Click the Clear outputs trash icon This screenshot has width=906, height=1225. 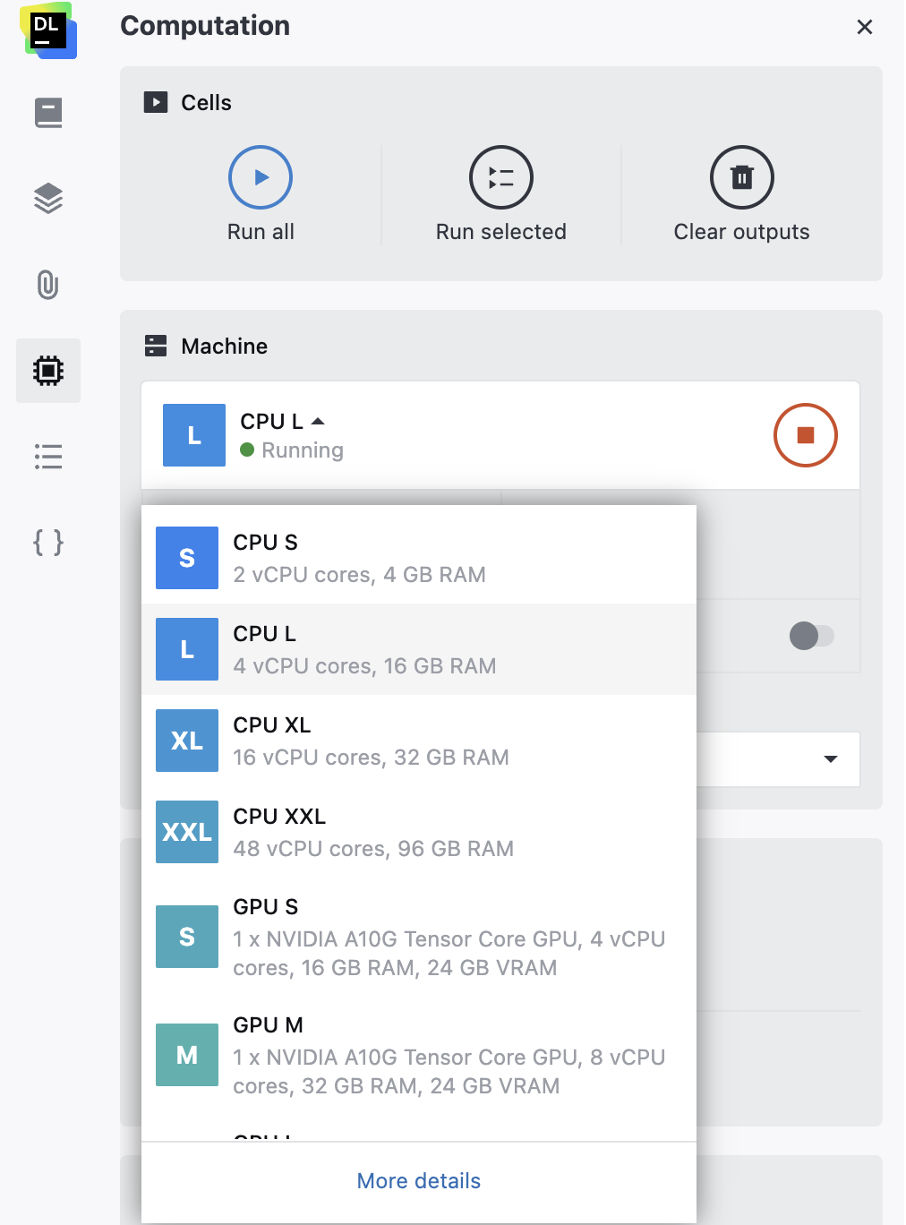click(741, 177)
